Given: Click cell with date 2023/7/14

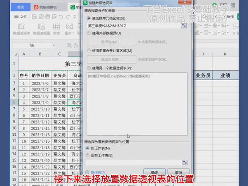Looking at the screenshot, I should (x=40, y=128).
